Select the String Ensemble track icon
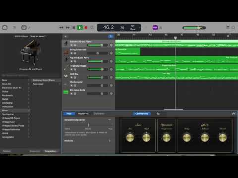The width and height of the screenshot is (238, 178). [66, 52]
